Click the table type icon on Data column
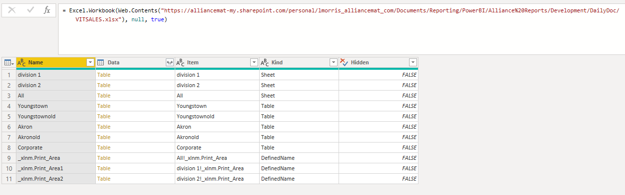This screenshot has width=625, height=195. pyautogui.click(x=100, y=62)
